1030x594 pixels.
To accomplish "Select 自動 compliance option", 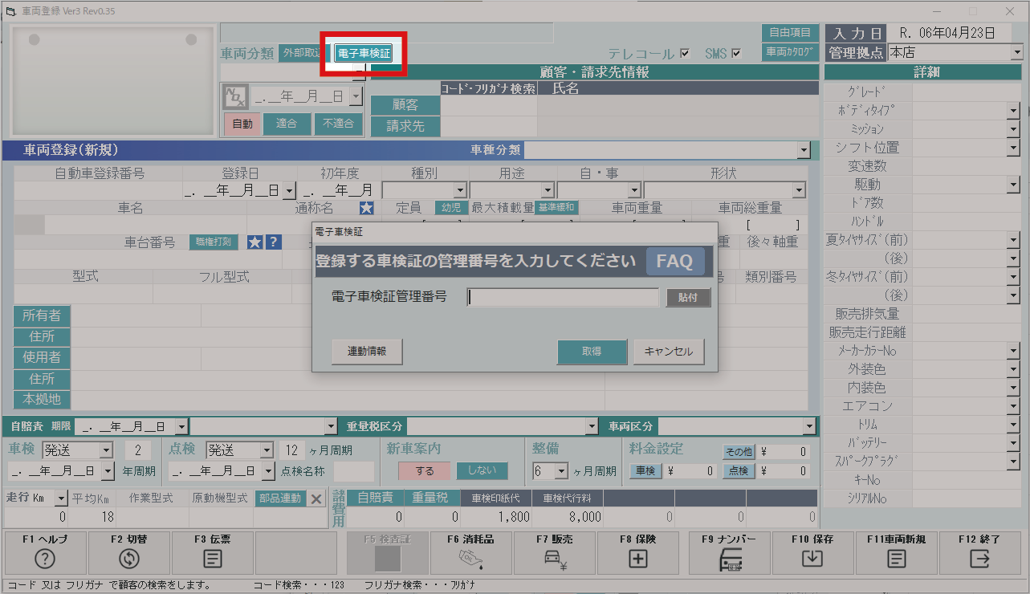I will point(242,124).
